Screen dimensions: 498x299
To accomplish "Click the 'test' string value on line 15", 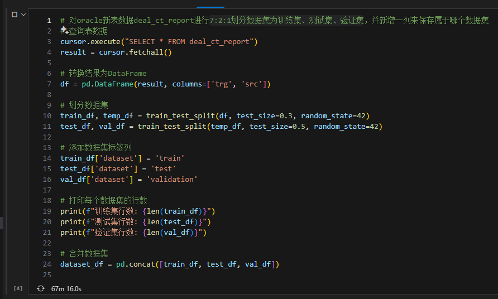I will pos(163,169).
